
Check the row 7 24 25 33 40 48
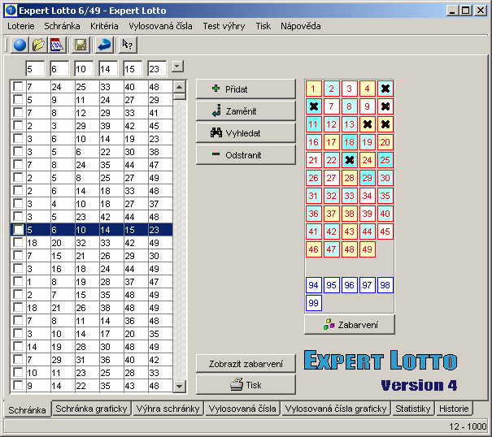[x=18, y=87]
